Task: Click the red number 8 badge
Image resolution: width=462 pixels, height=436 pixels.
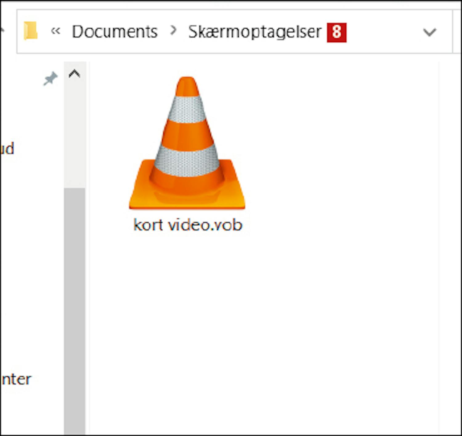Action: (337, 32)
